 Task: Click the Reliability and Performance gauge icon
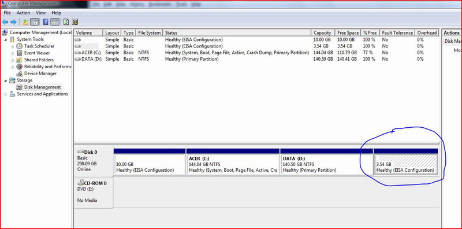pos(20,67)
